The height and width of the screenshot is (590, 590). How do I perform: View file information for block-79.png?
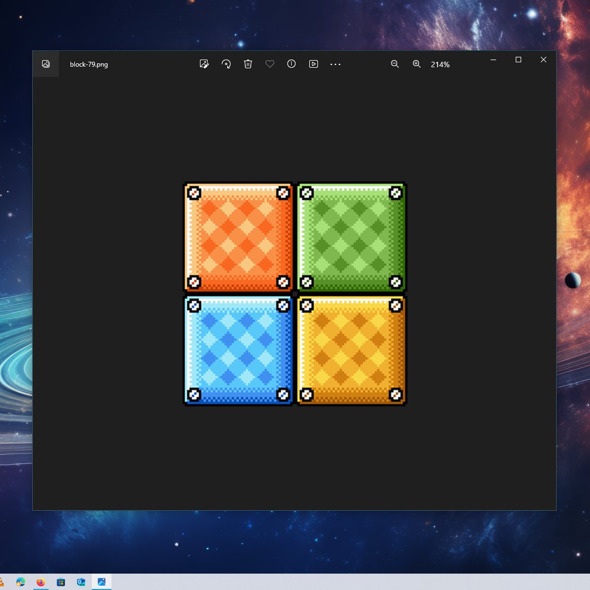pos(291,64)
